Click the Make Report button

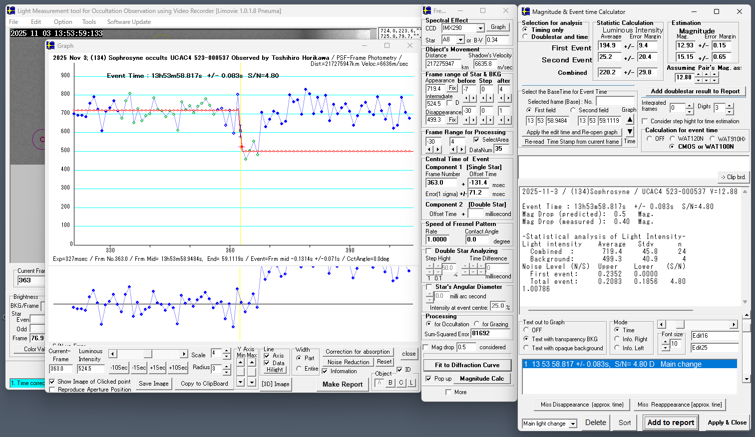pos(342,384)
